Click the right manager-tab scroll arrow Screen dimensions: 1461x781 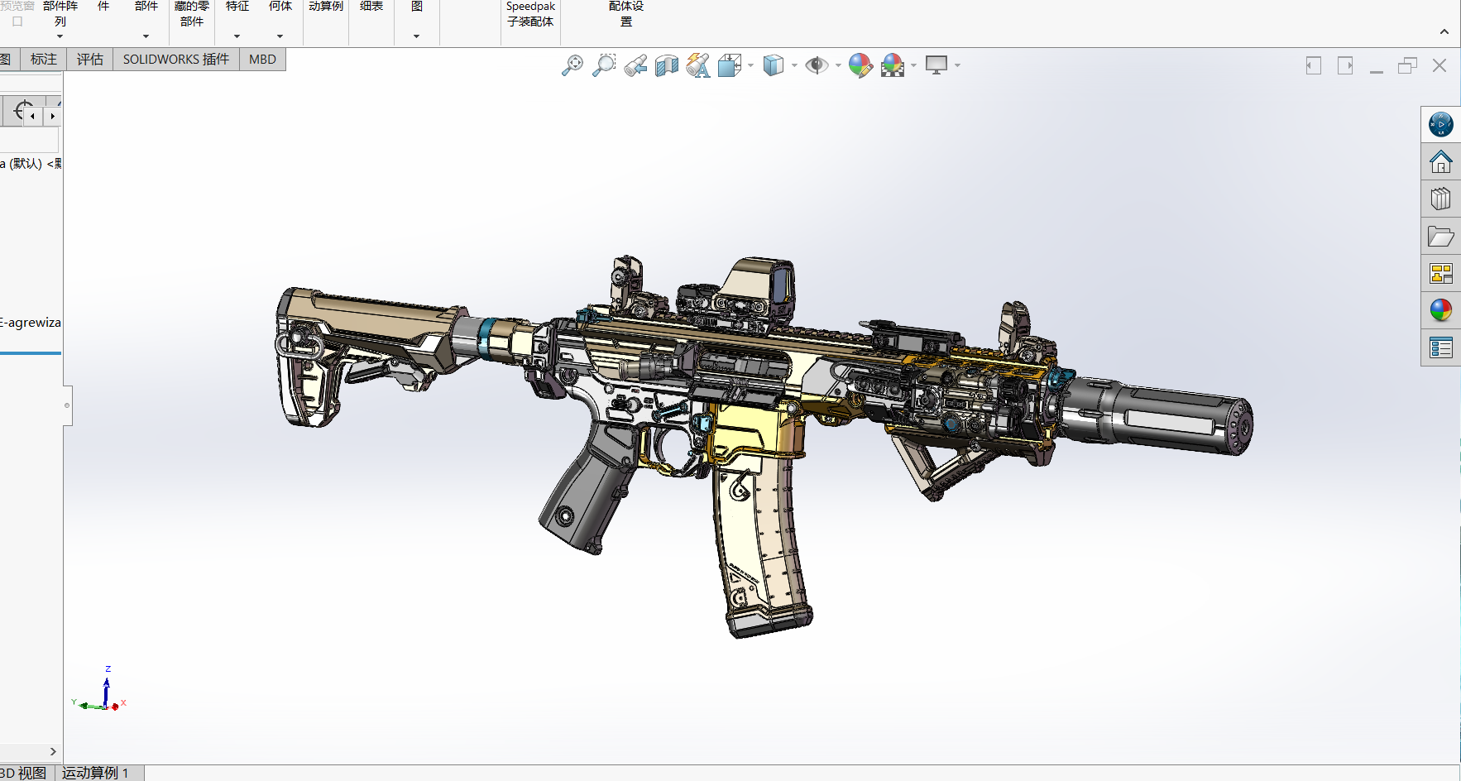tap(53, 117)
